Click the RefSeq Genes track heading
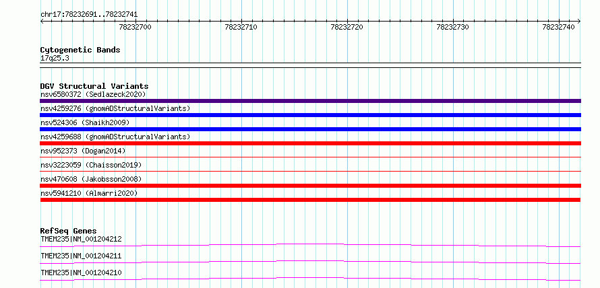 (69, 231)
